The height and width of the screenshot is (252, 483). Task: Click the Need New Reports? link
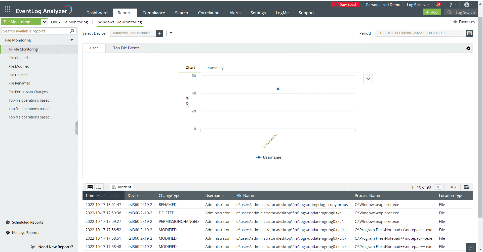coord(56,247)
